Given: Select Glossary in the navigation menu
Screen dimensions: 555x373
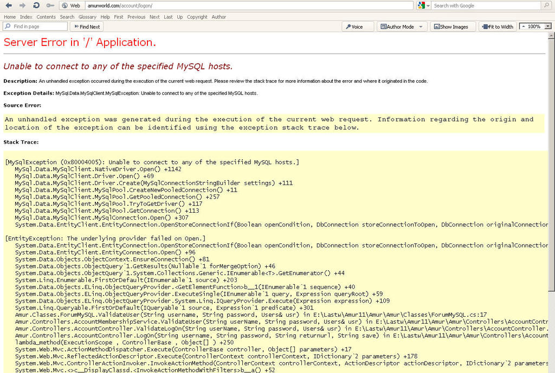Looking at the screenshot, I should point(87,16).
